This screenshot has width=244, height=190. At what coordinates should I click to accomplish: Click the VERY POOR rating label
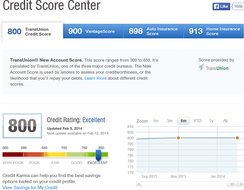click(13, 163)
